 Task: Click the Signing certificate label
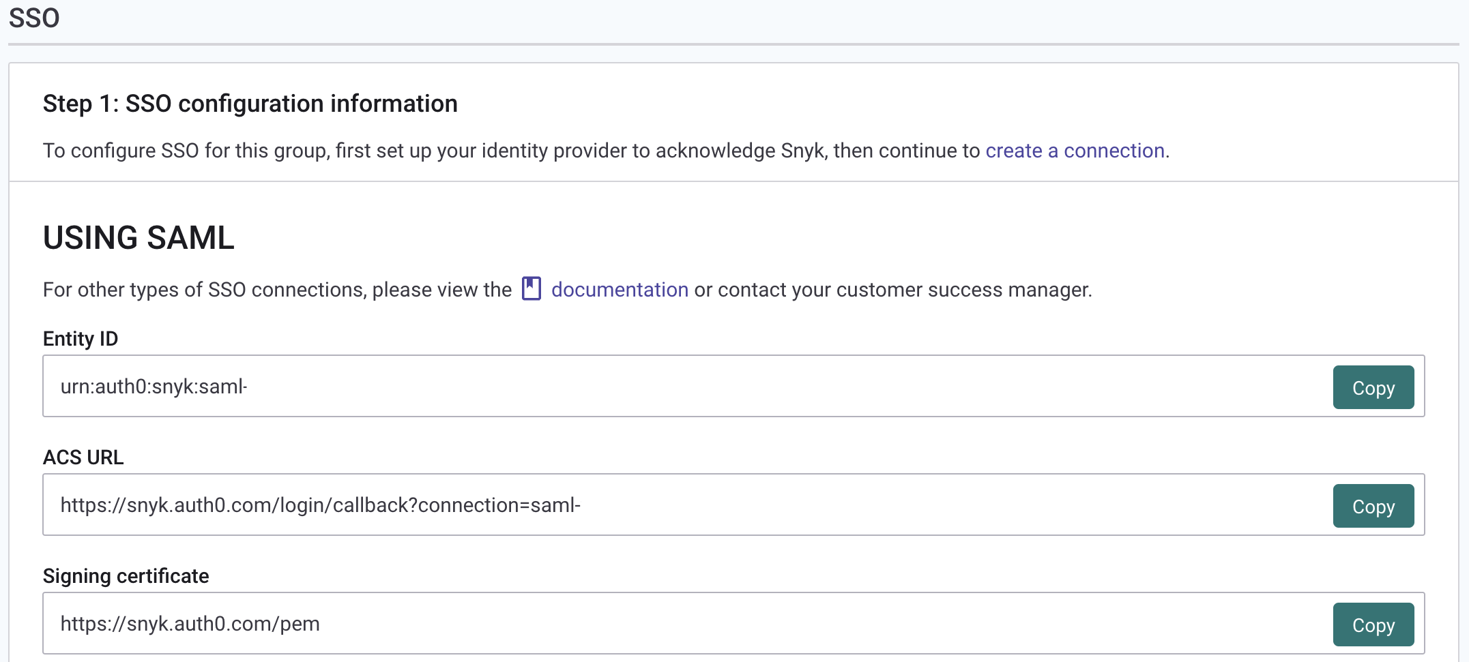126,575
